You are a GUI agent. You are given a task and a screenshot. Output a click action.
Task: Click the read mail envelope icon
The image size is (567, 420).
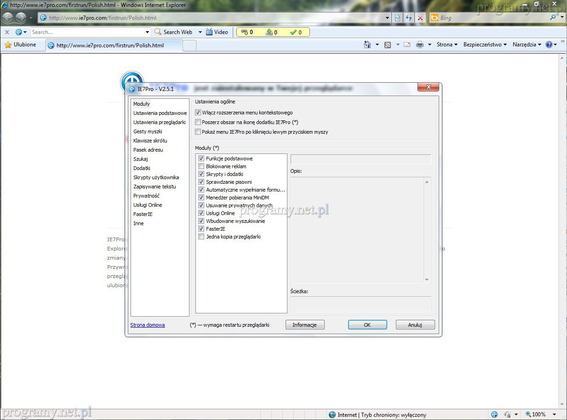[407, 45]
